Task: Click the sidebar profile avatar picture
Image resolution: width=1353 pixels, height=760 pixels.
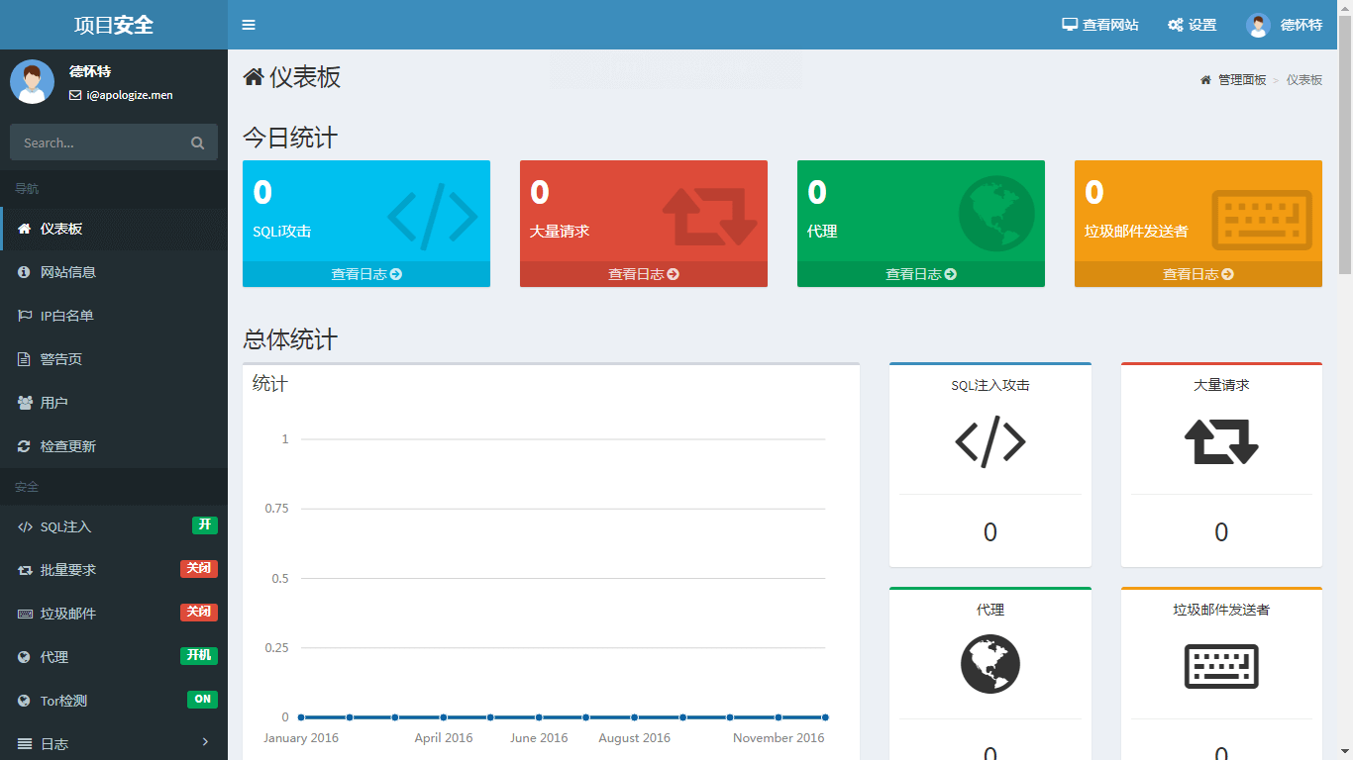Action: 32,81
